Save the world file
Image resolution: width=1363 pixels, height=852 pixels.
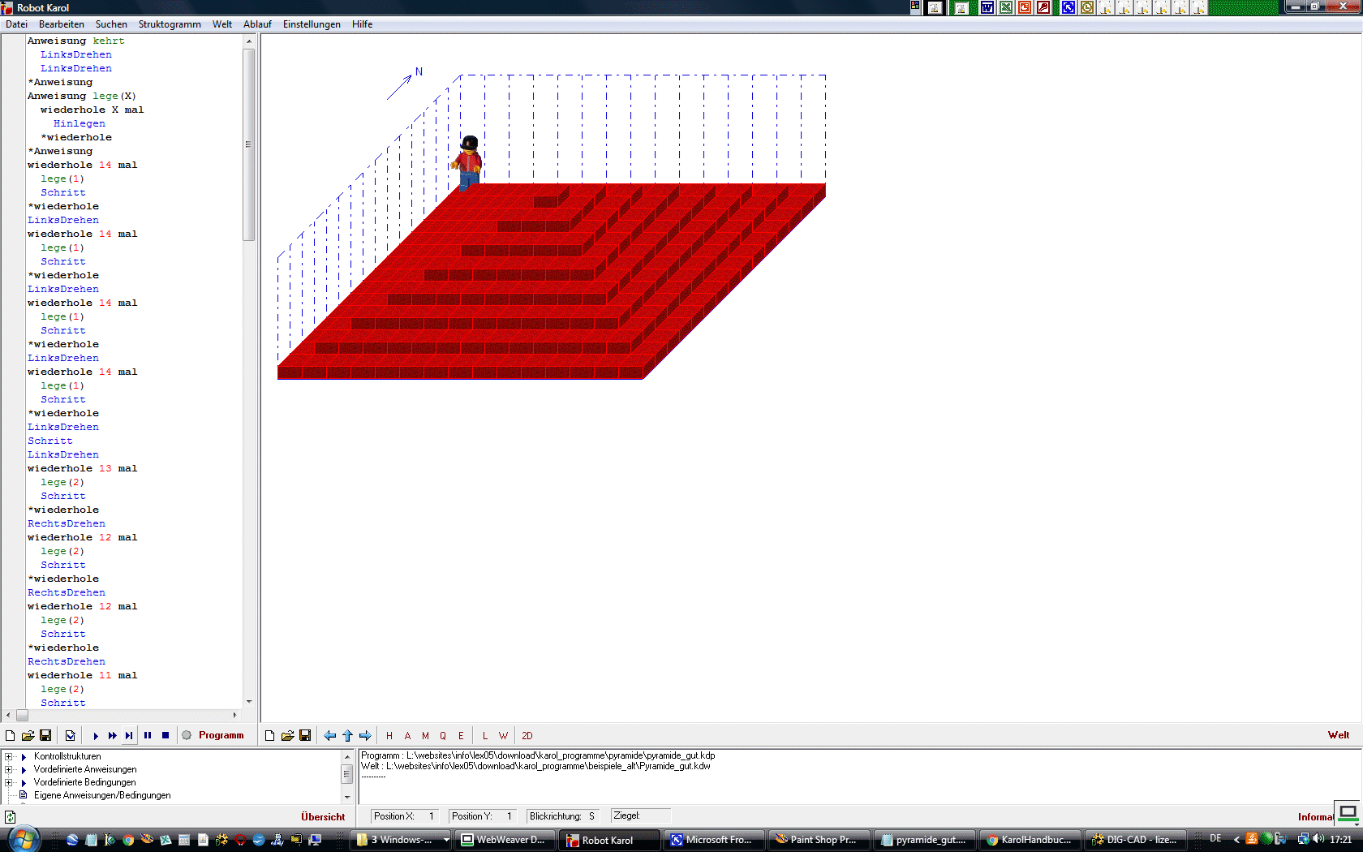(x=305, y=736)
